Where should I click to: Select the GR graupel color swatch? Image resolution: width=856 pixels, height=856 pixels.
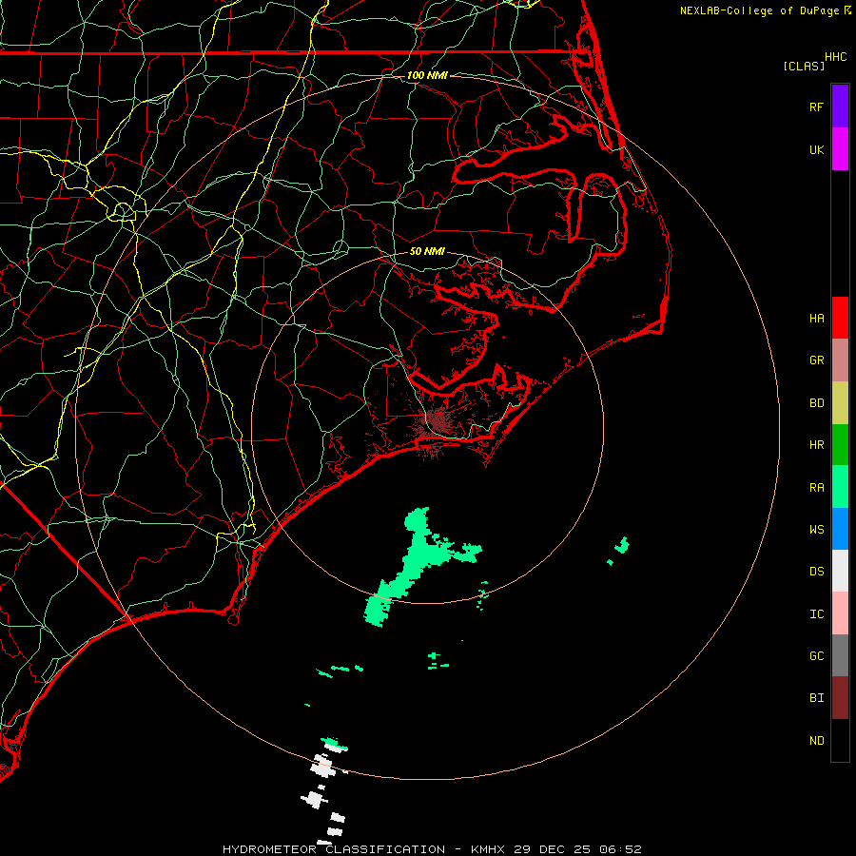point(840,360)
